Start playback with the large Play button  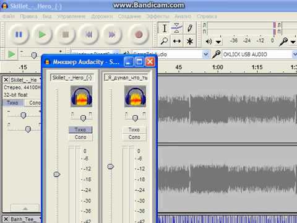(42, 35)
